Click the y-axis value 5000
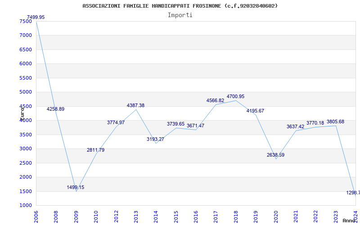 pos(26,92)
